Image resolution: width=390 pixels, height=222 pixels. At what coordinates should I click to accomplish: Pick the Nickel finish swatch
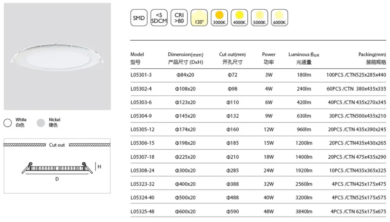coord(41,123)
